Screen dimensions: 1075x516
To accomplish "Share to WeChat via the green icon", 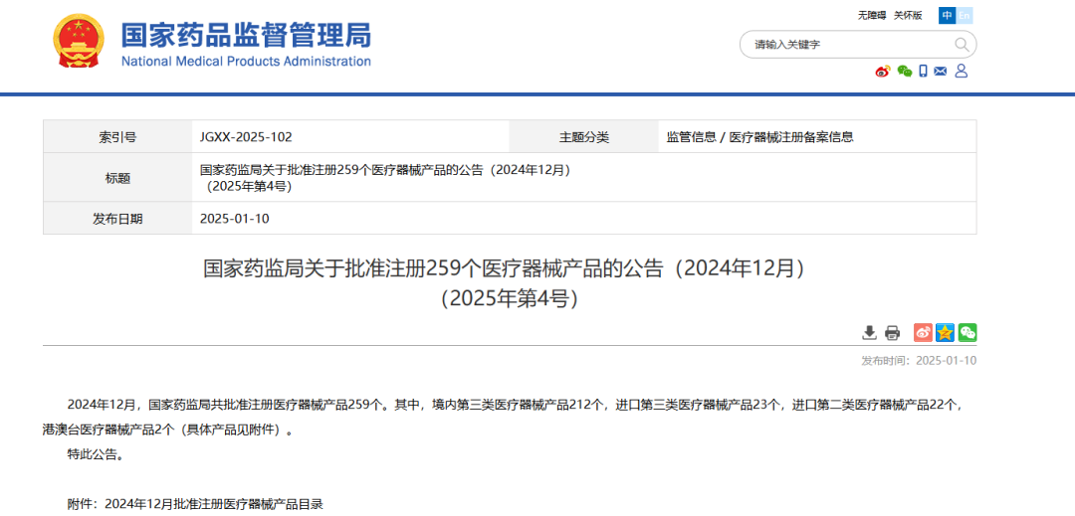I will pyautogui.click(x=967, y=333).
